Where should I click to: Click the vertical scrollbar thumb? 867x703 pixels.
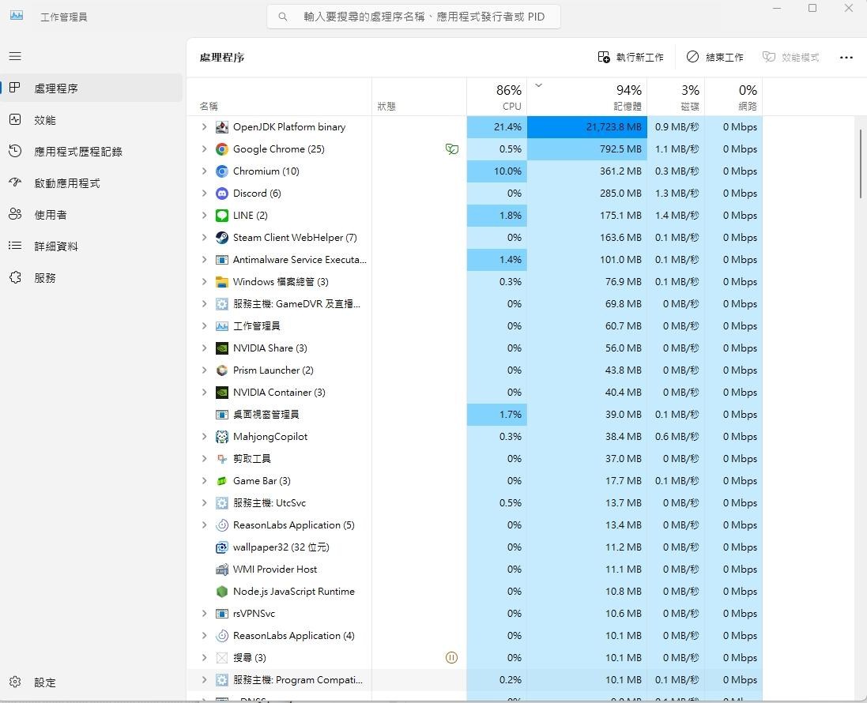coord(860,164)
